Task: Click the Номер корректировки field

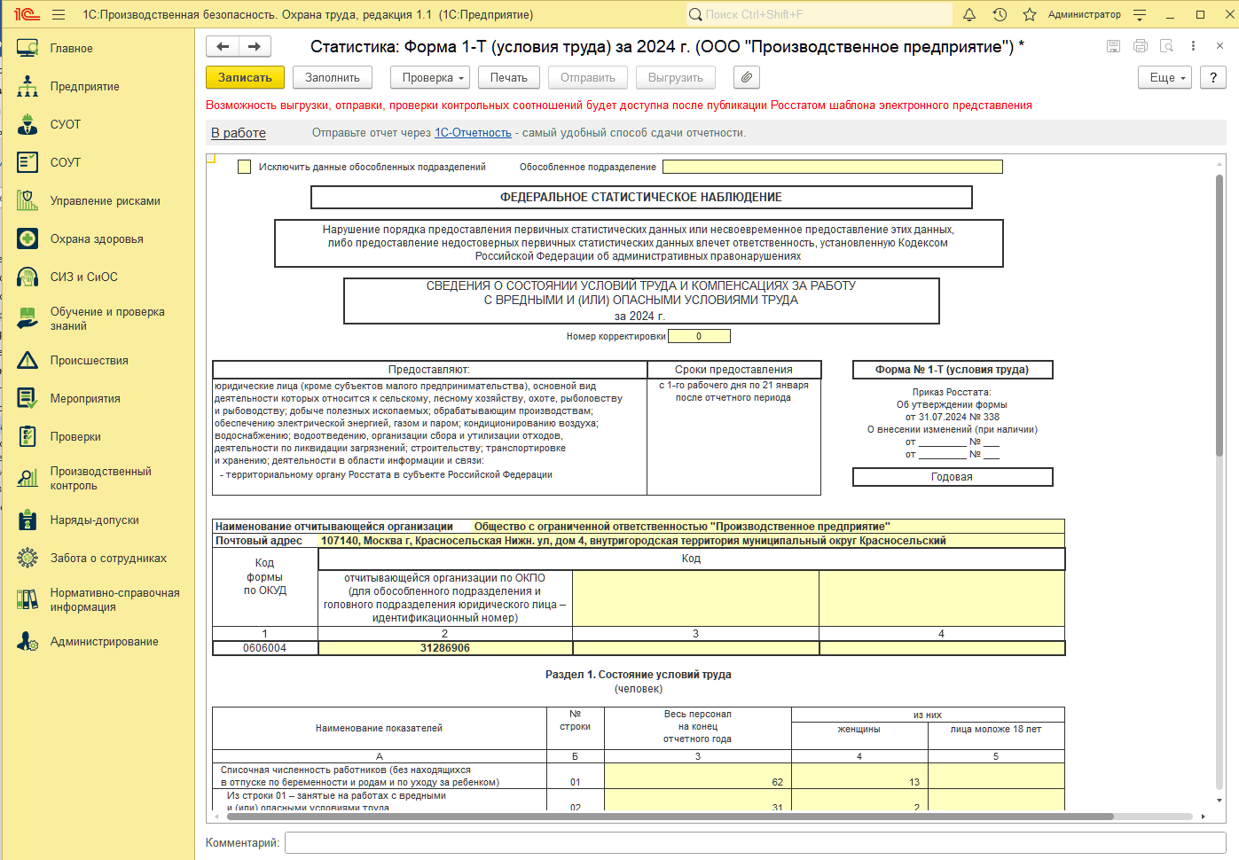Action: point(699,336)
